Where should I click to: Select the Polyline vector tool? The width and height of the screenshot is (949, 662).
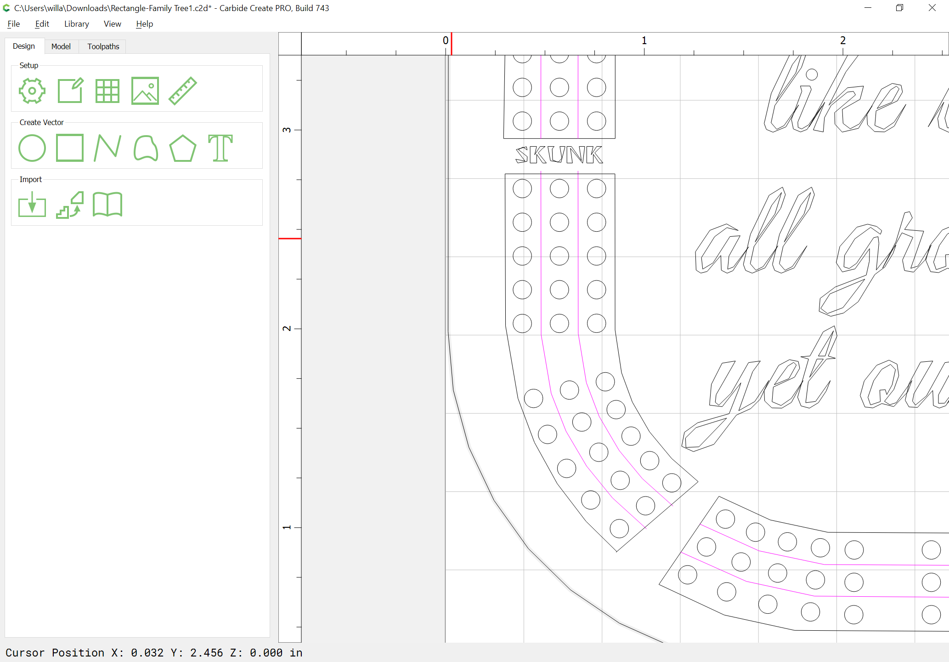pos(107,148)
